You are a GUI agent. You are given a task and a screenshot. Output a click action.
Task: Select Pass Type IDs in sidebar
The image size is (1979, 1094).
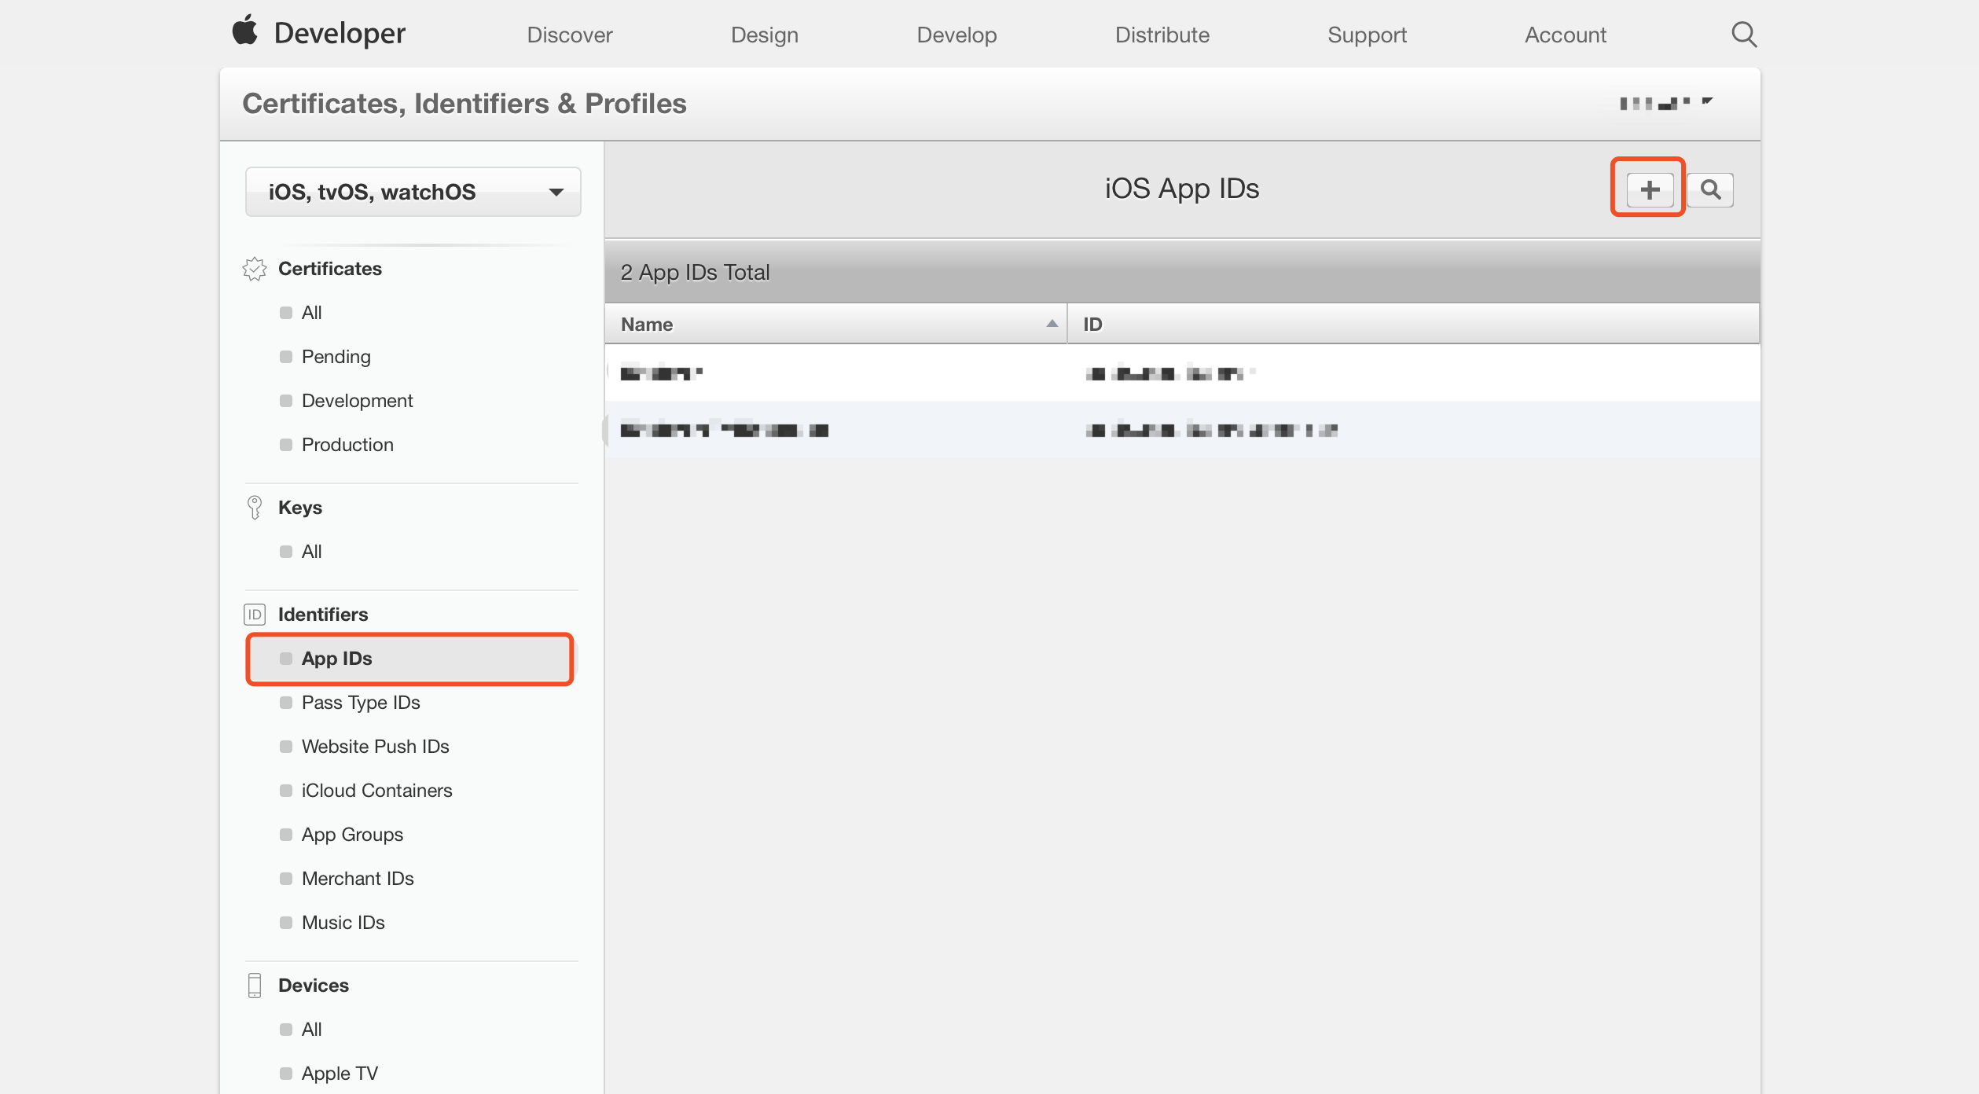tap(361, 703)
